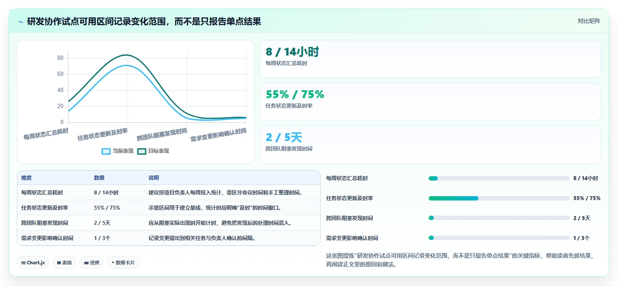This screenshot has width=618, height=286.
Task: Click chart axis label 任务状态更新及时率
Action: [x=103, y=135]
